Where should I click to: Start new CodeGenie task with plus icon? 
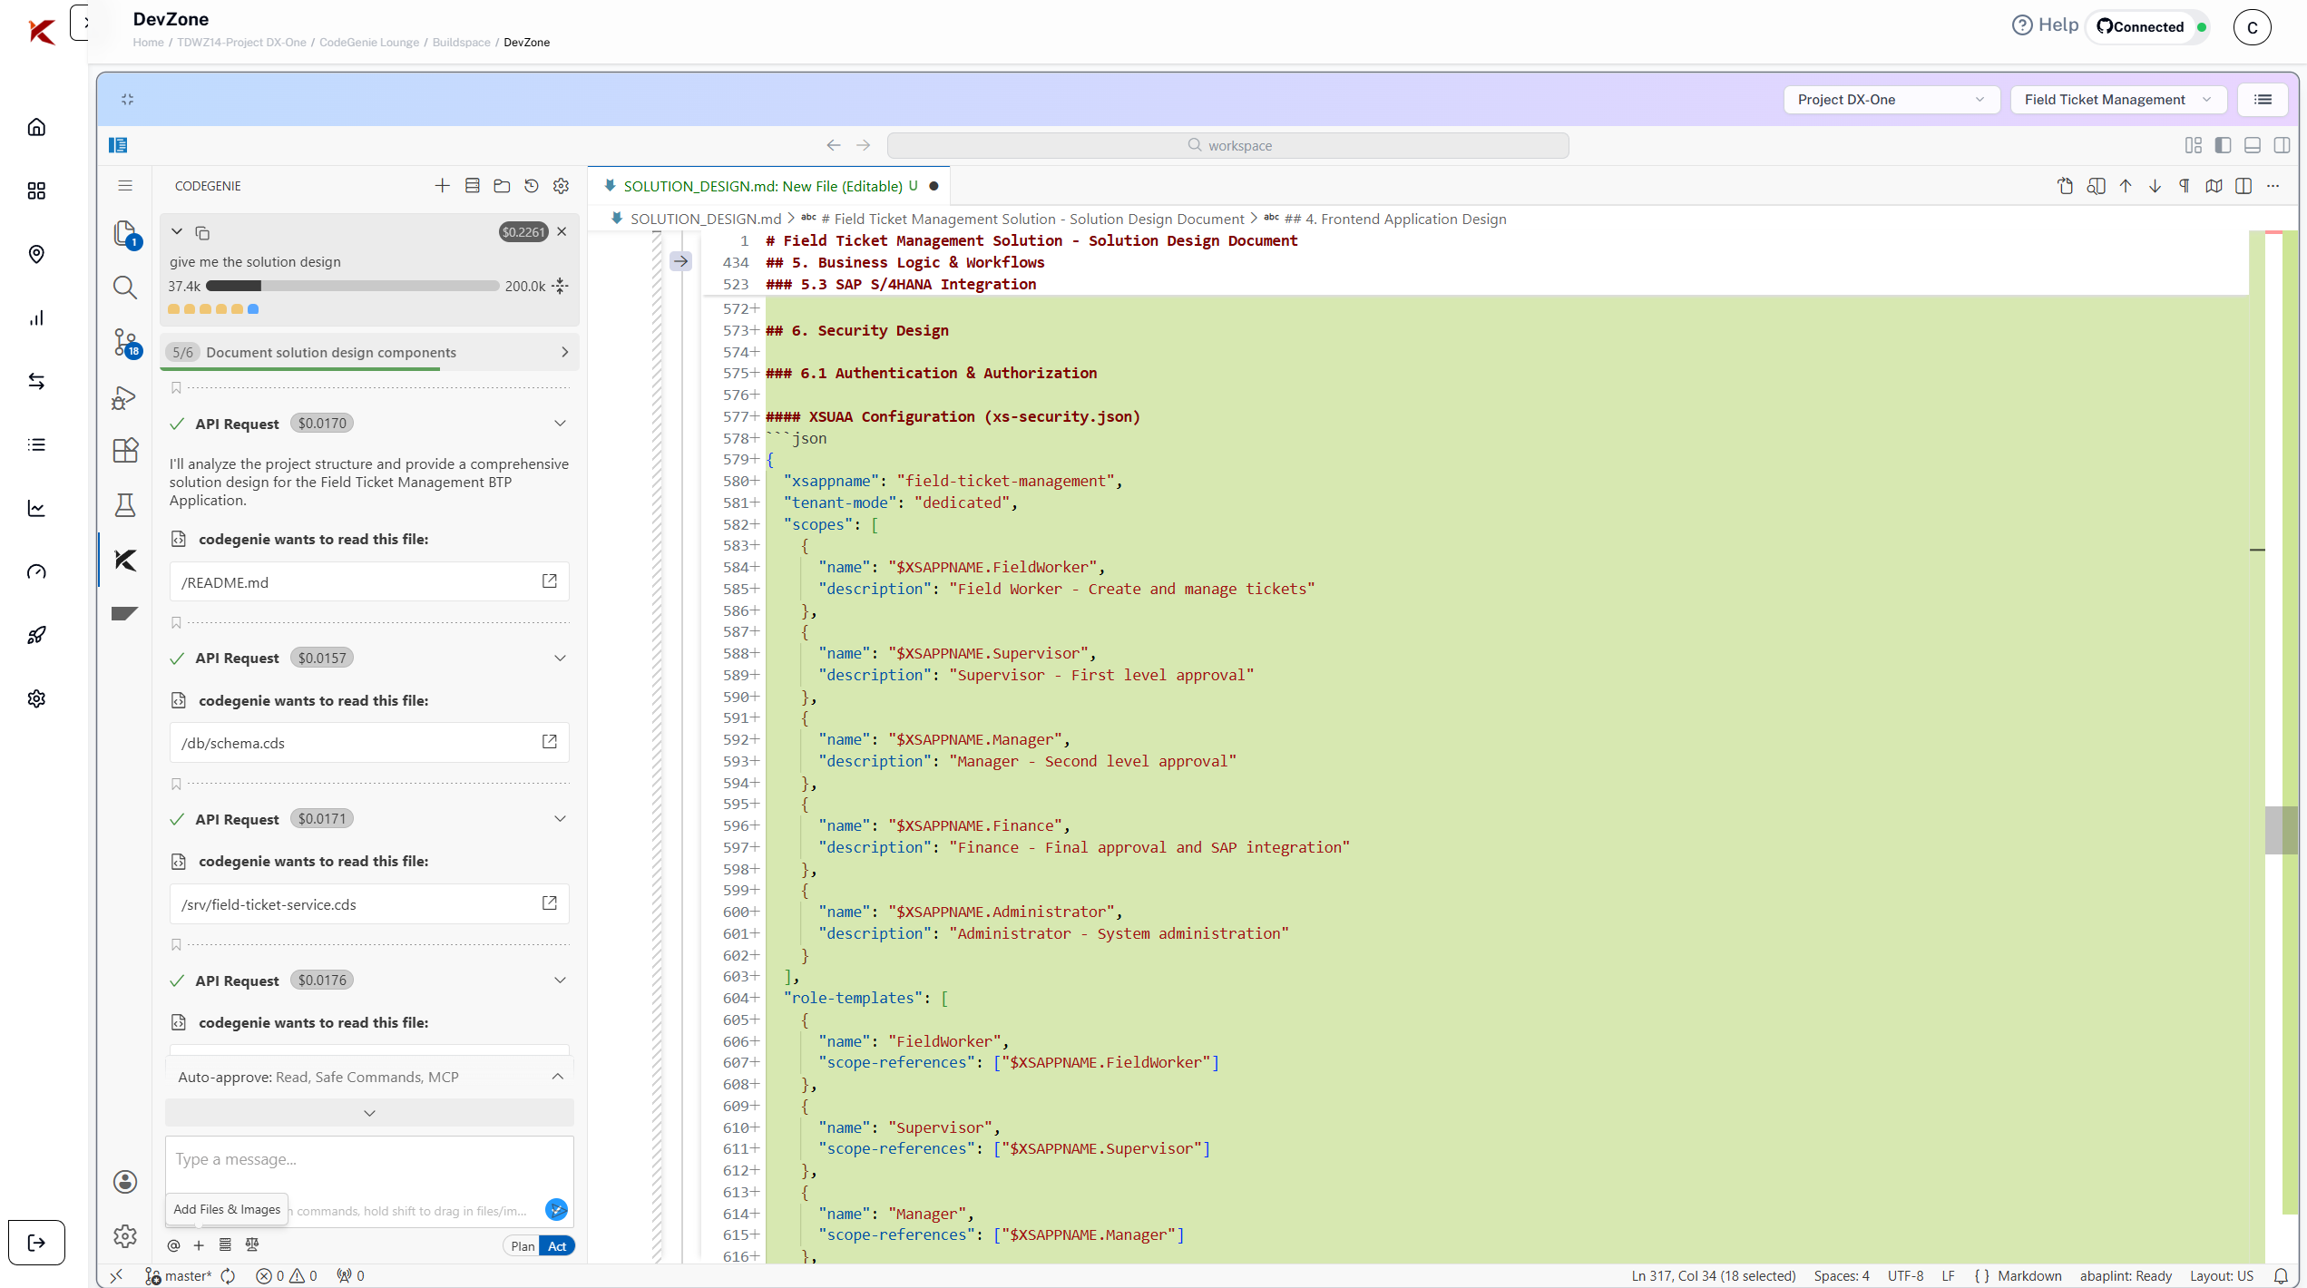(x=442, y=186)
